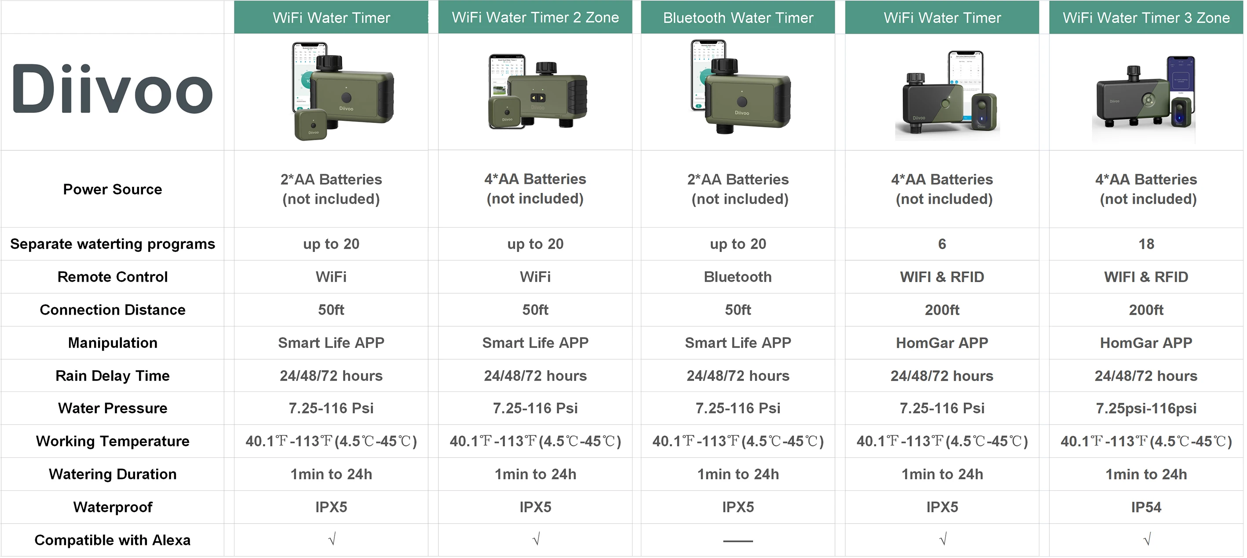This screenshot has width=1247, height=558.
Task: Click 'up to 20' in the Bluetooth column
Action: click(738, 244)
